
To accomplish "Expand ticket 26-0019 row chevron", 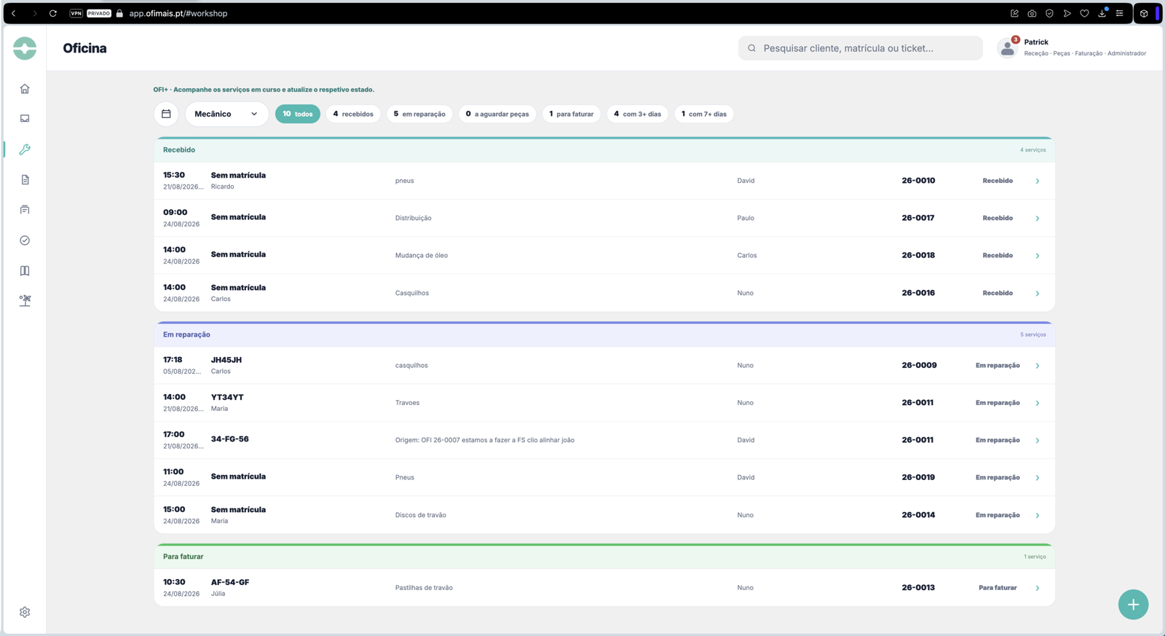I will tap(1038, 478).
